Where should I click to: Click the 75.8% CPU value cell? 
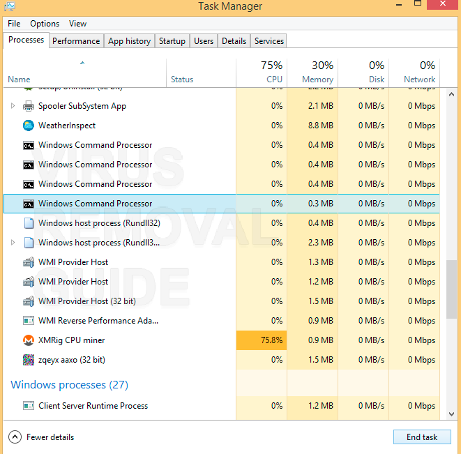tap(262, 340)
